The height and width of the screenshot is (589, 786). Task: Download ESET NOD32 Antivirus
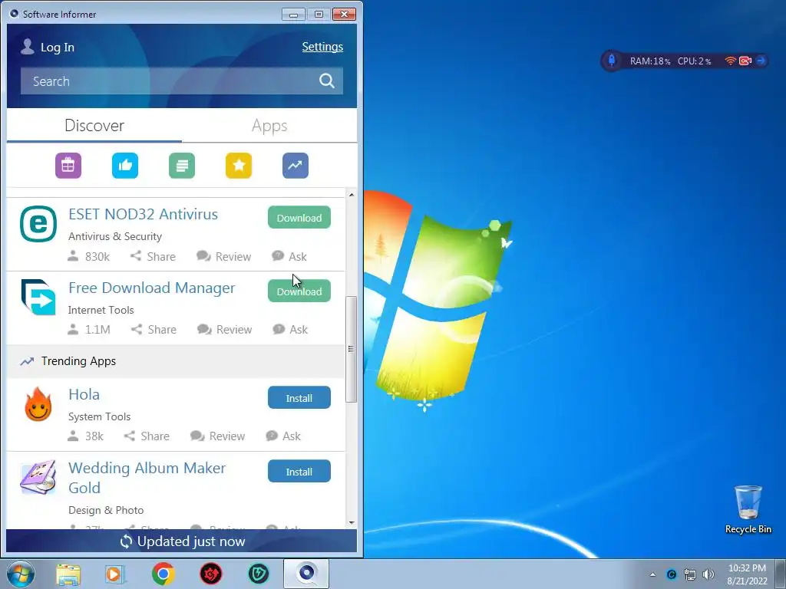(x=299, y=217)
